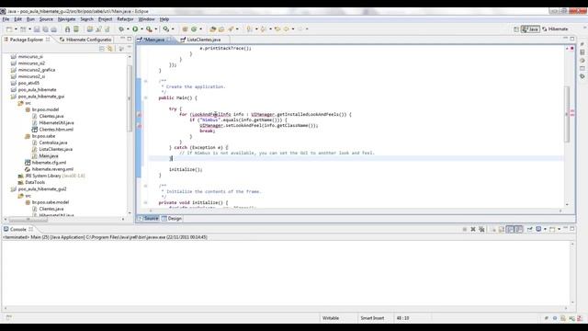Select the Console view tab

coord(18,229)
